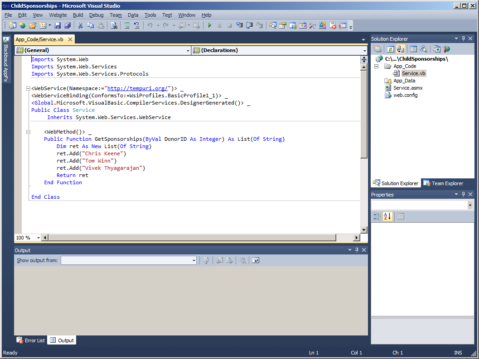This screenshot has height=359, width=479.
Task: Select web.config in Solution Explorer
Action: [406, 95]
